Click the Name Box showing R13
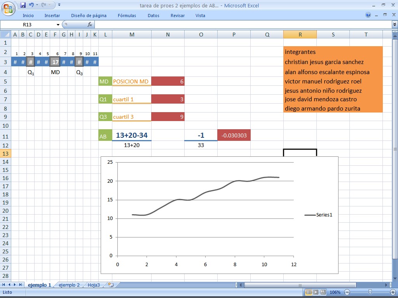The width and height of the screenshot is (398, 298). [x=28, y=24]
